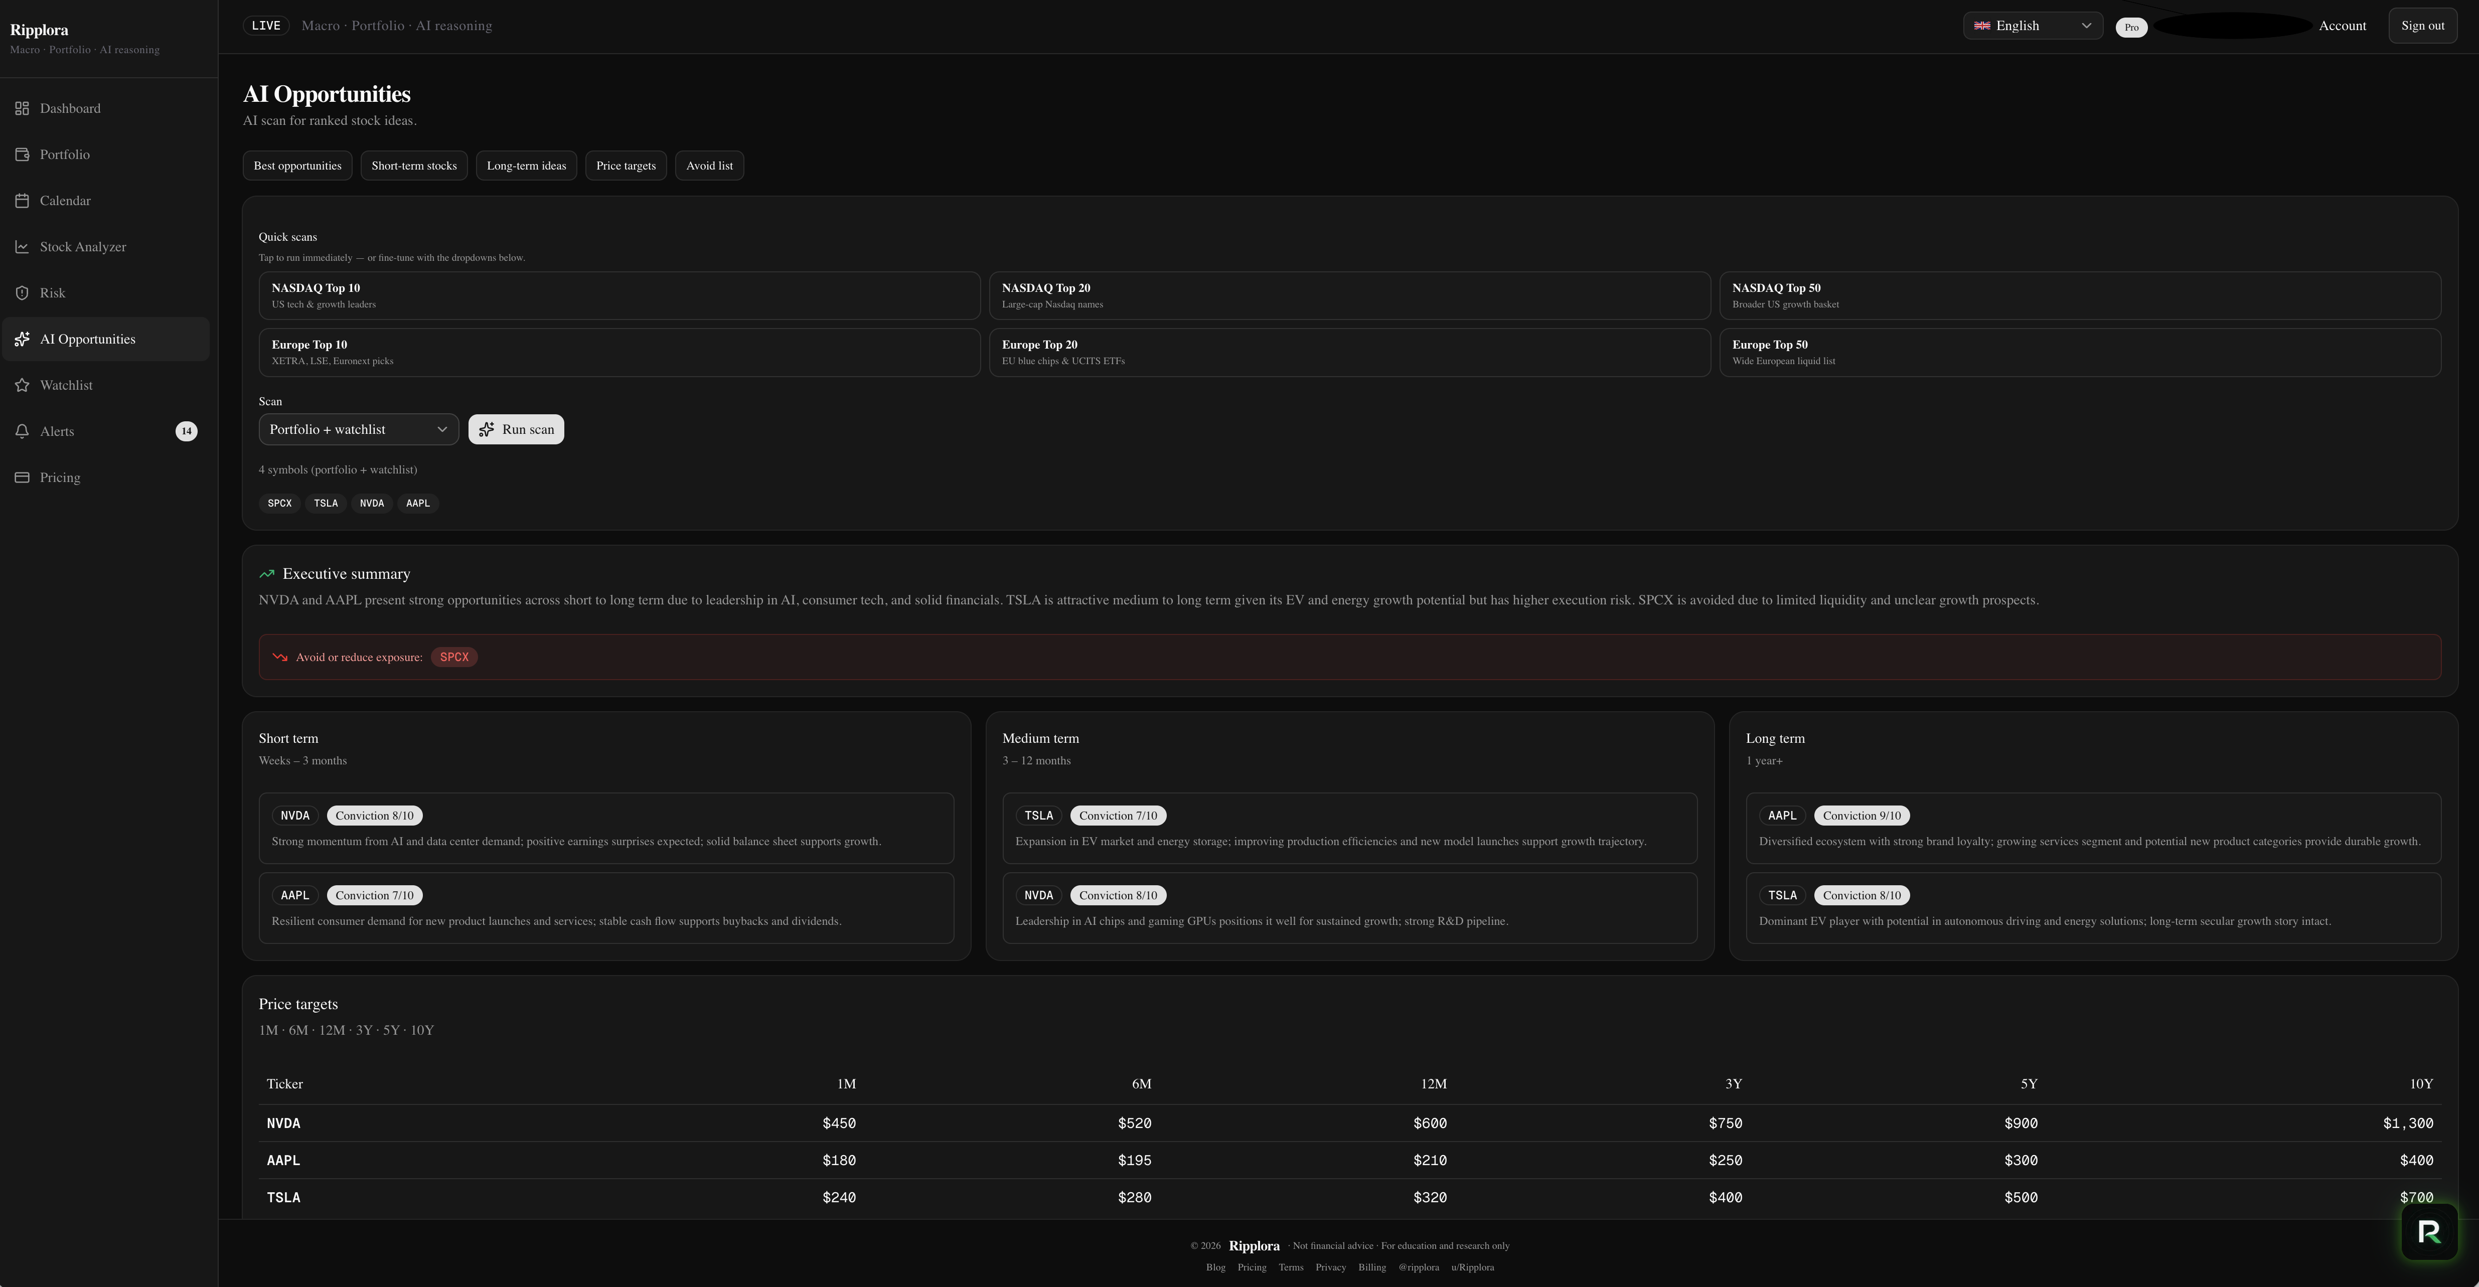Click the Pricing link in footer
Image resolution: width=2479 pixels, height=1287 pixels.
[x=1251, y=1267]
